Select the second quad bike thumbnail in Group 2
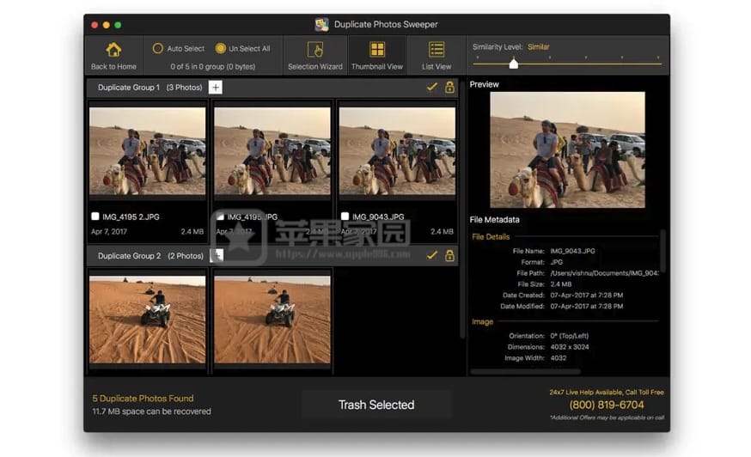 (x=272, y=320)
